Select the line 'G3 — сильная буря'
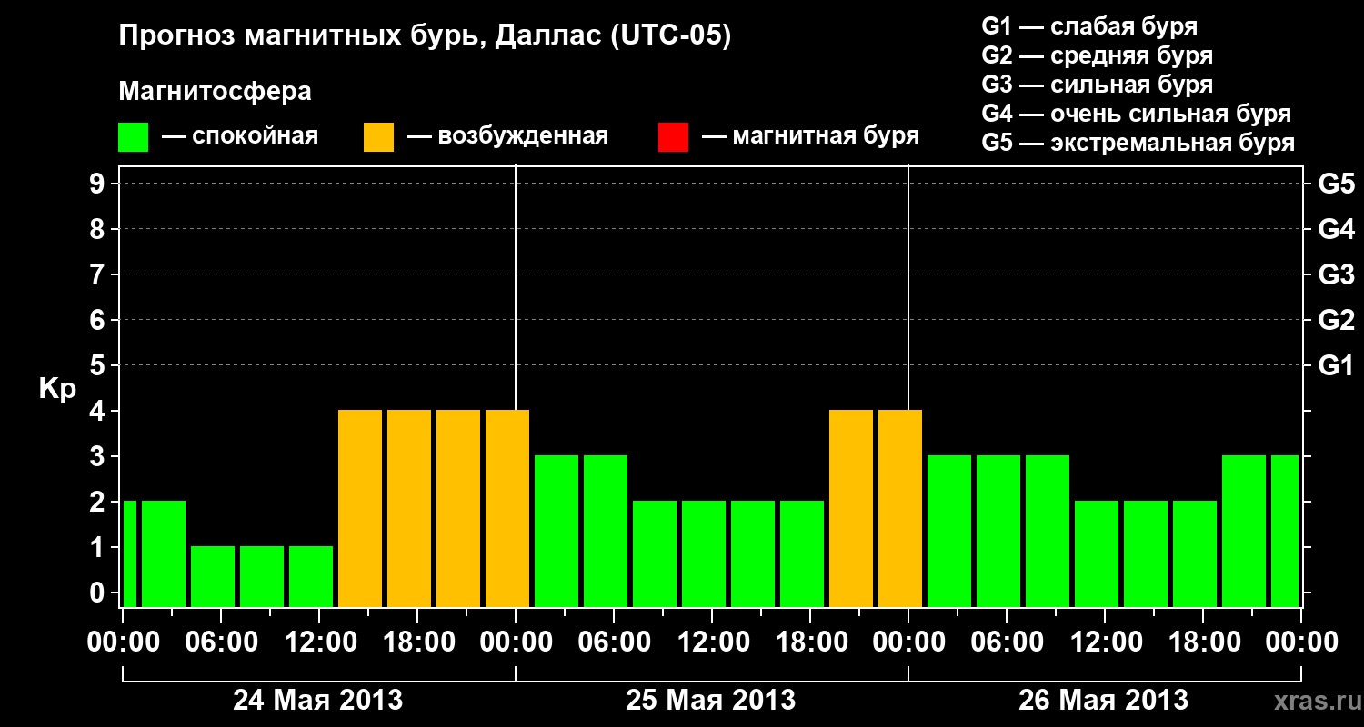The image size is (1364, 727). click(1097, 85)
